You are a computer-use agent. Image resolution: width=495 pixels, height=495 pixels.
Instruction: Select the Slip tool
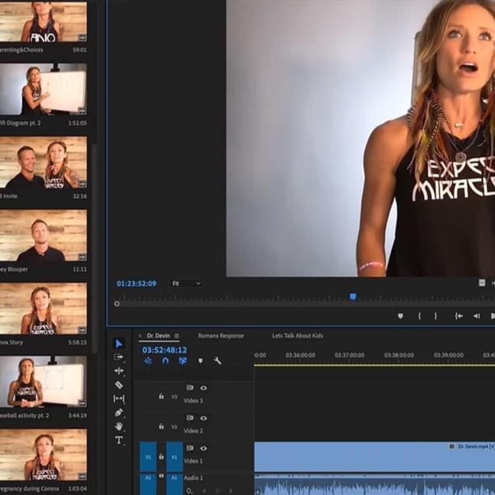tap(119, 399)
